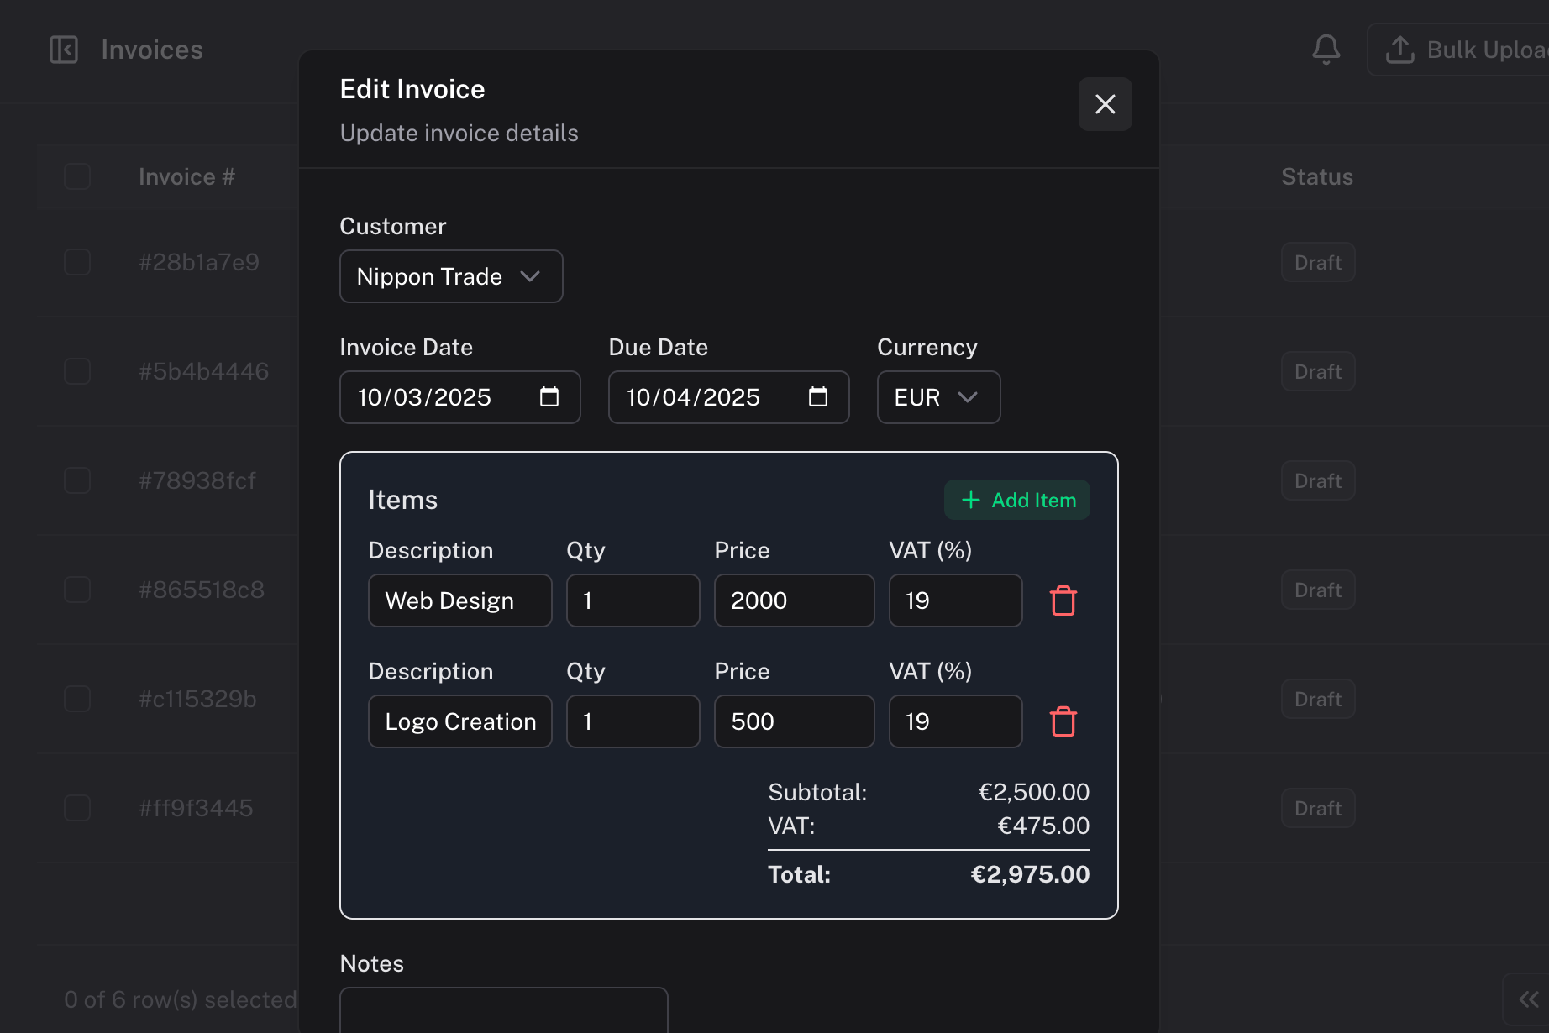Click invoice number #78938fcf
This screenshot has width=1549, height=1033.
pyautogui.click(x=197, y=480)
